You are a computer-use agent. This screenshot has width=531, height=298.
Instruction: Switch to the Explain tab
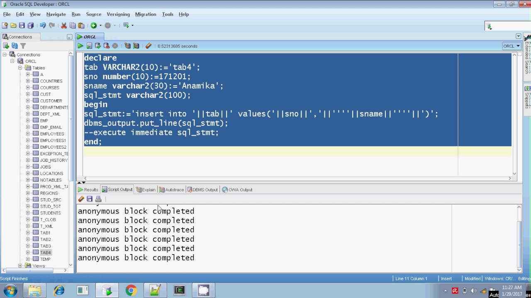coord(146,190)
